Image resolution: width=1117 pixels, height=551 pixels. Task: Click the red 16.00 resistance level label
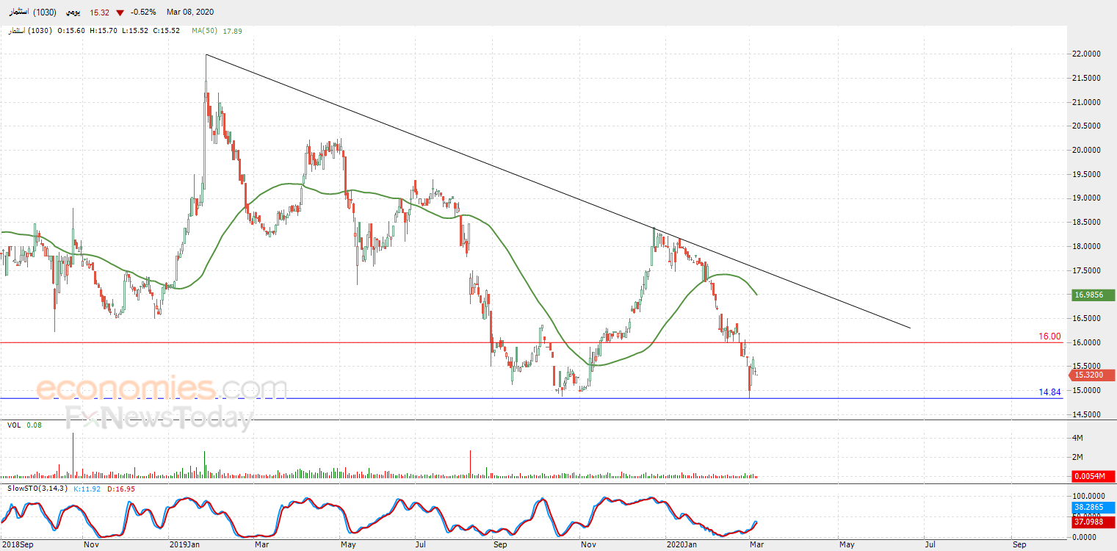(1049, 336)
